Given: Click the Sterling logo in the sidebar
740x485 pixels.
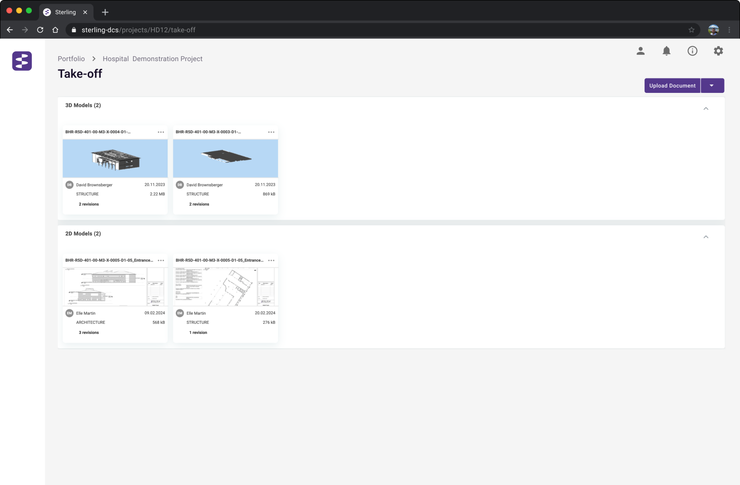Looking at the screenshot, I should tap(22, 61).
